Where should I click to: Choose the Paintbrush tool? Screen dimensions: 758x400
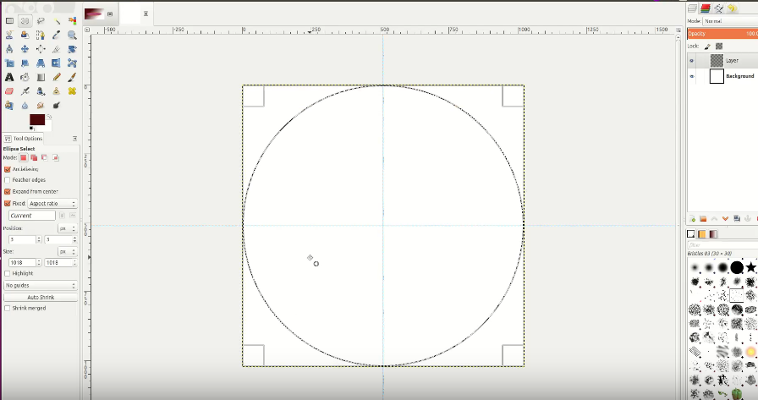(72, 77)
